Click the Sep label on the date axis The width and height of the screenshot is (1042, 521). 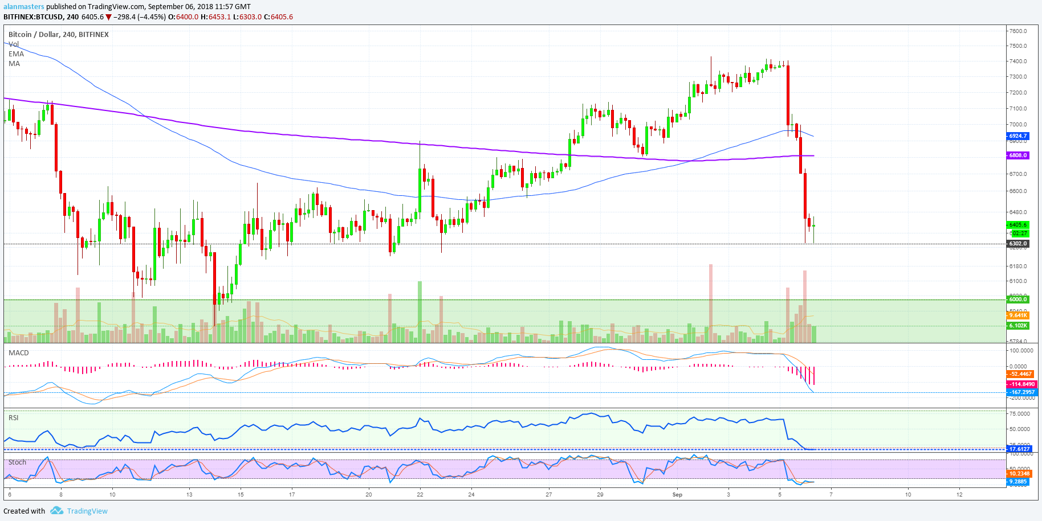[x=677, y=494]
